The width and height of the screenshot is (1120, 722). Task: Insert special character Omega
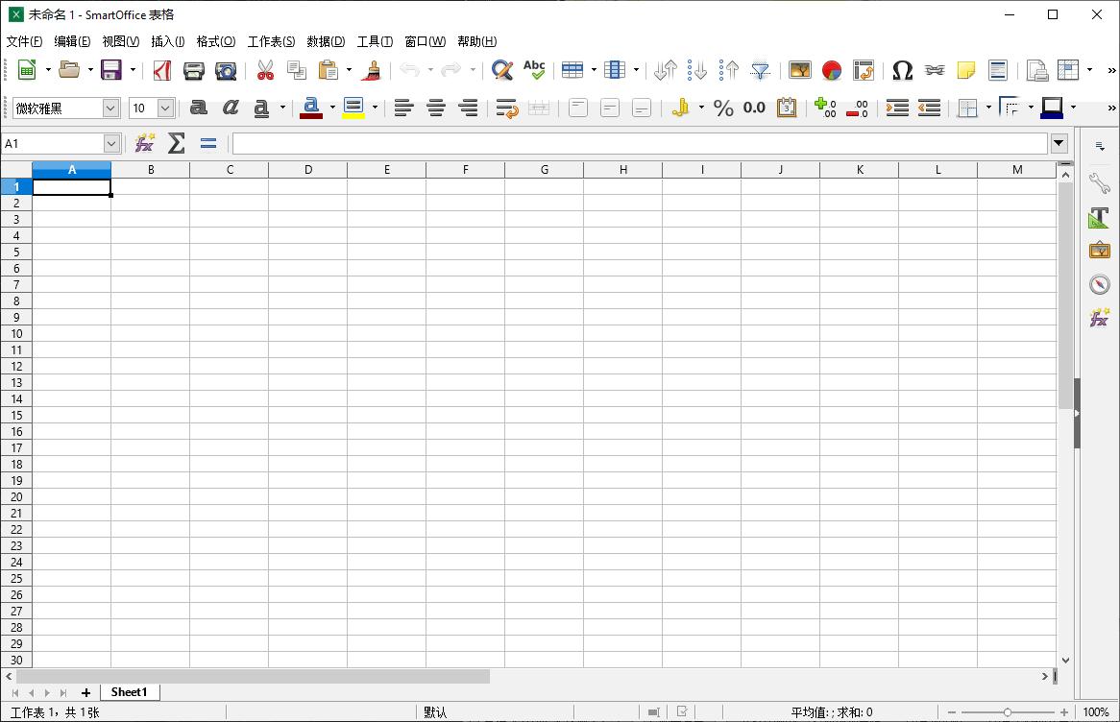coord(903,70)
